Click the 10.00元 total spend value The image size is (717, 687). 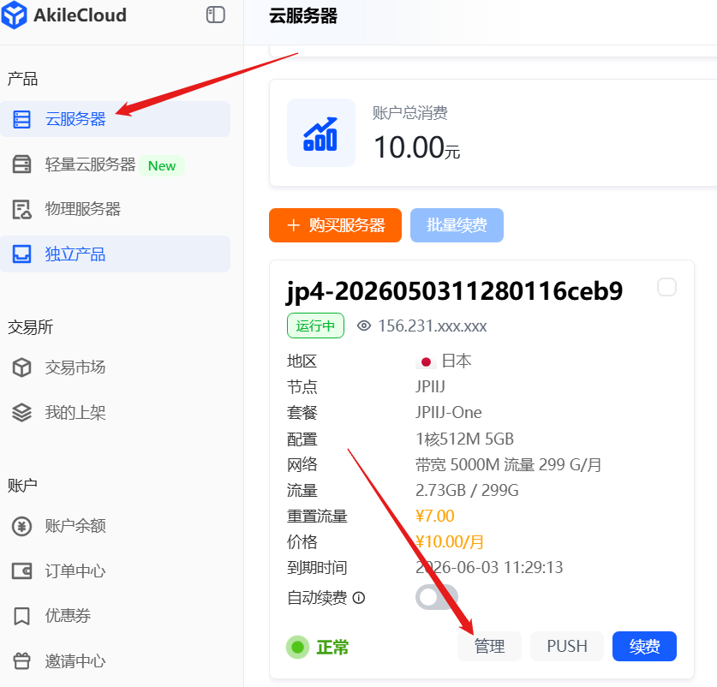point(416,147)
